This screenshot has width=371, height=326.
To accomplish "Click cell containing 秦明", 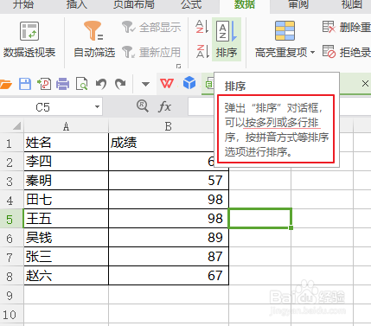I will coord(67,181).
